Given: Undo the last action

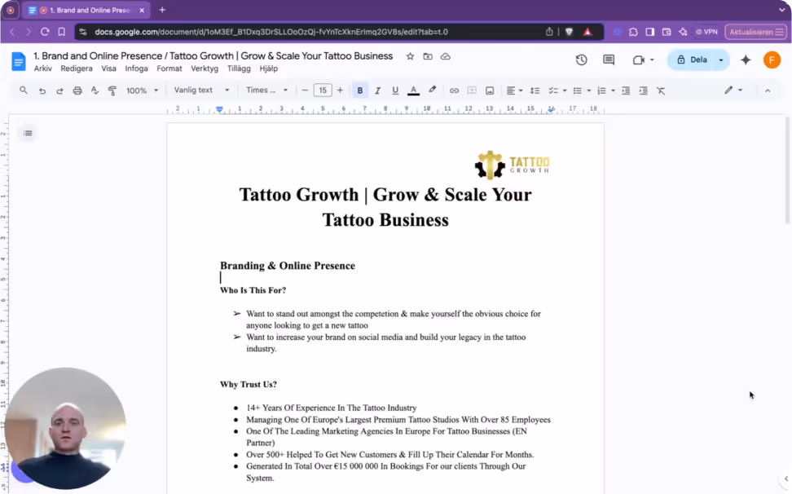Looking at the screenshot, I should pos(42,91).
